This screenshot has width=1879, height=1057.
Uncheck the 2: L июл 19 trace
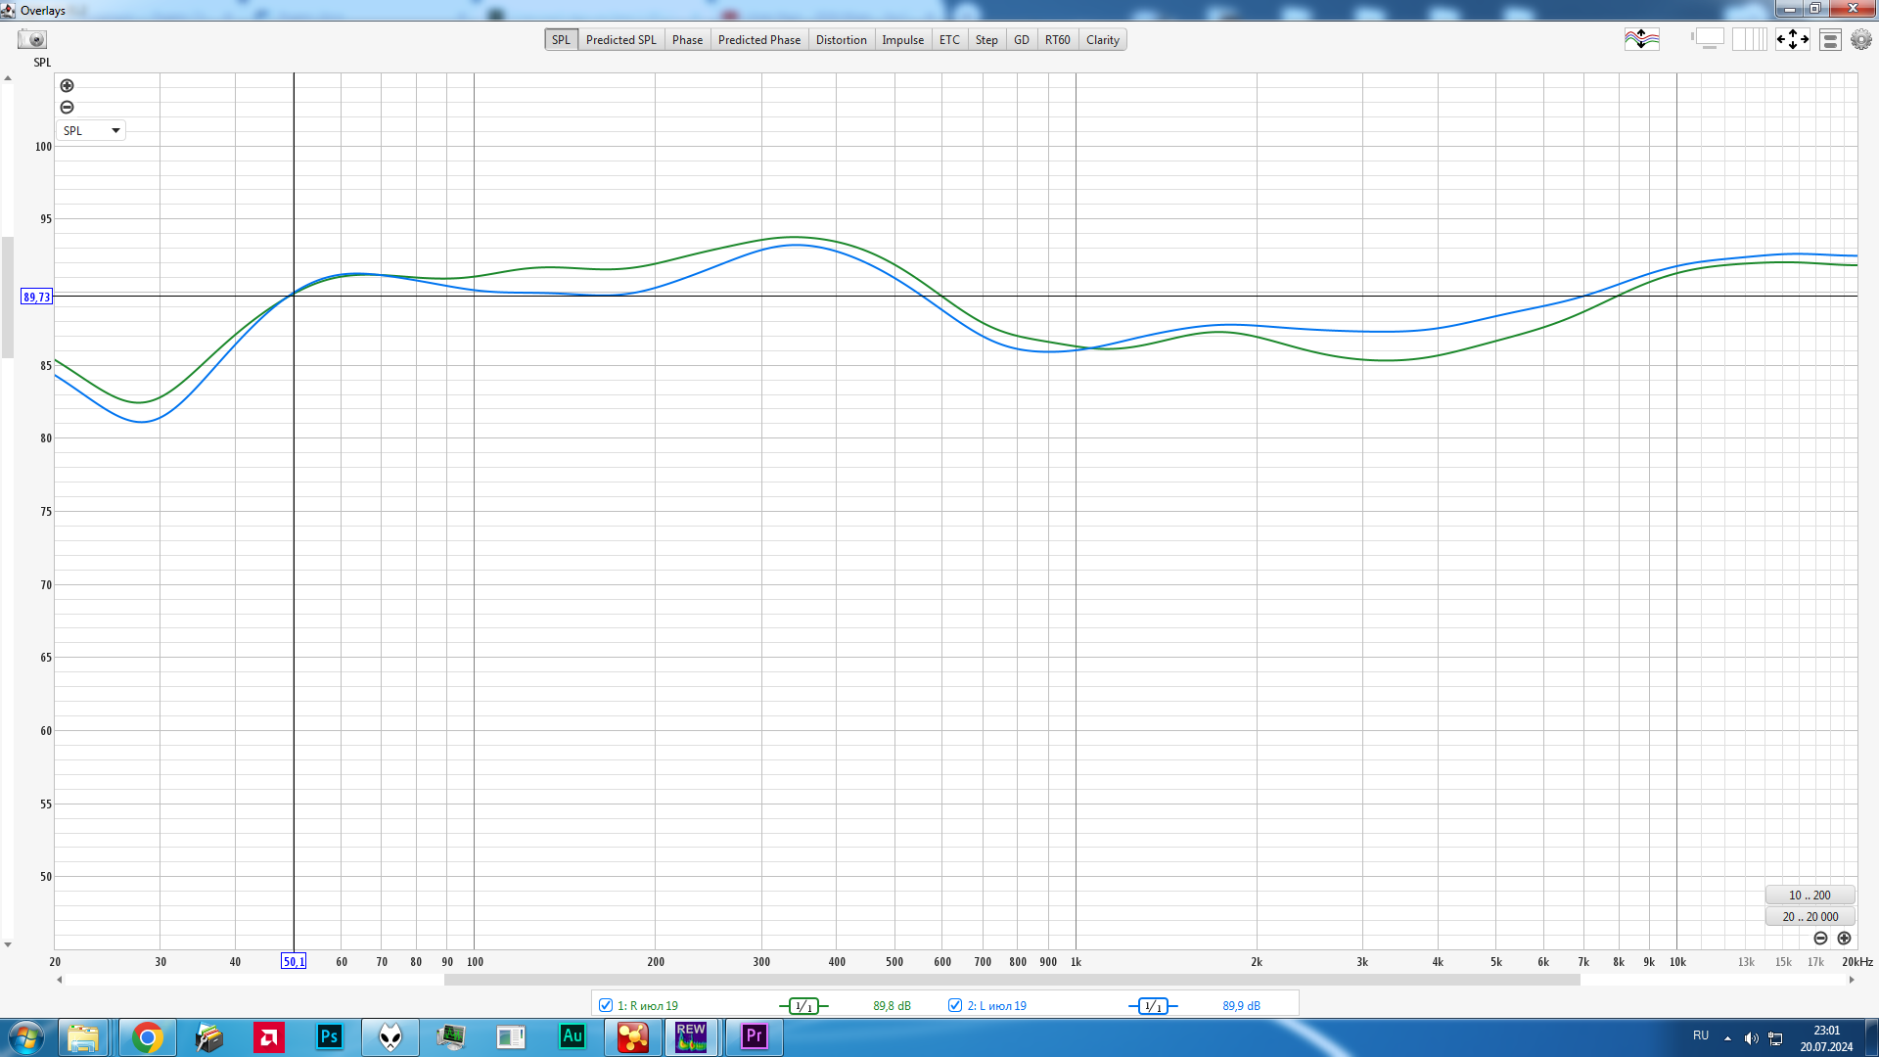point(955,1005)
